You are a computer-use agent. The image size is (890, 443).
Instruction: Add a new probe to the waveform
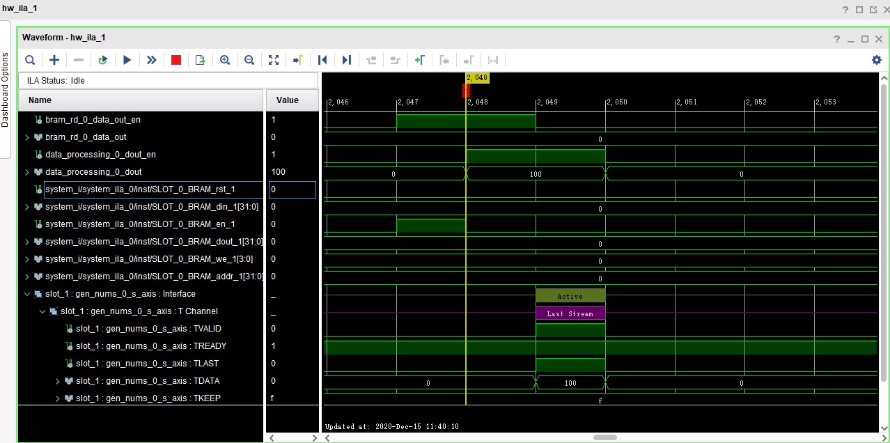[x=54, y=60]
